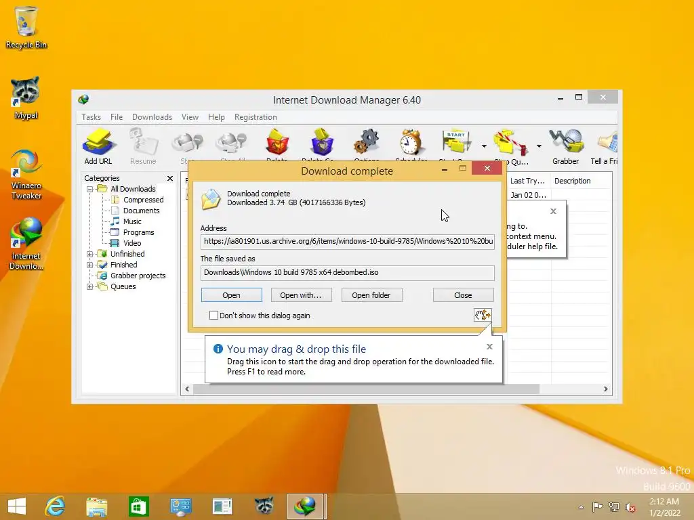This screenshot has width=694, height=520.
Task: Select Grabber projects in categories
Action: [x=138, y=276]
